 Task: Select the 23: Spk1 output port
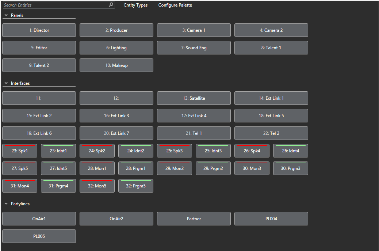point(20,151)
